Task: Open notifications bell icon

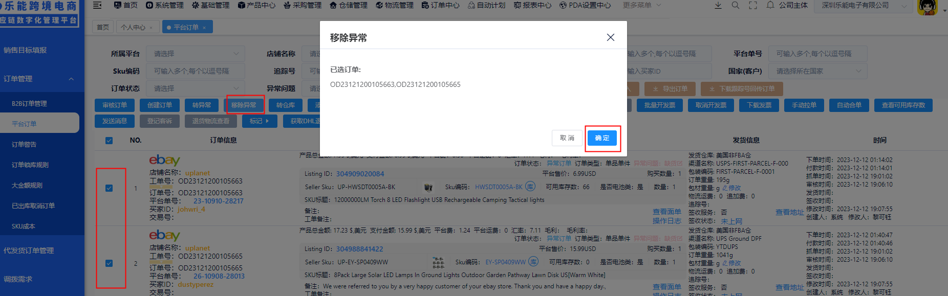Action: 770,5
